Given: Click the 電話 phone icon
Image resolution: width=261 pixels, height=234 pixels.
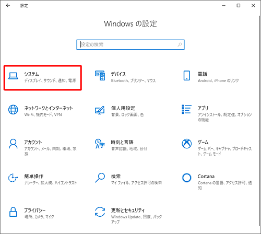Looking at the screenshot, I should tap(187, 75).
